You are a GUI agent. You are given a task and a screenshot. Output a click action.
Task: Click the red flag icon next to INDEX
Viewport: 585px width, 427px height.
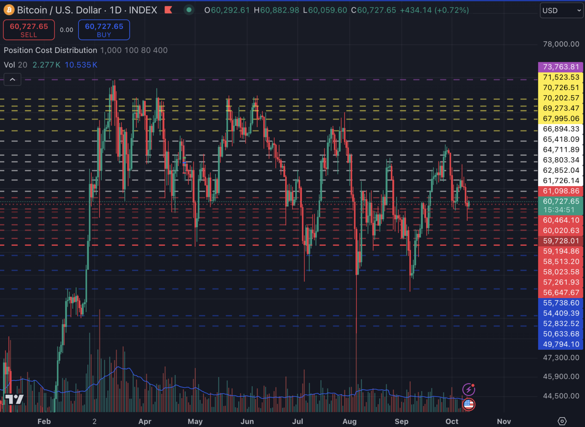pos(168,10)
